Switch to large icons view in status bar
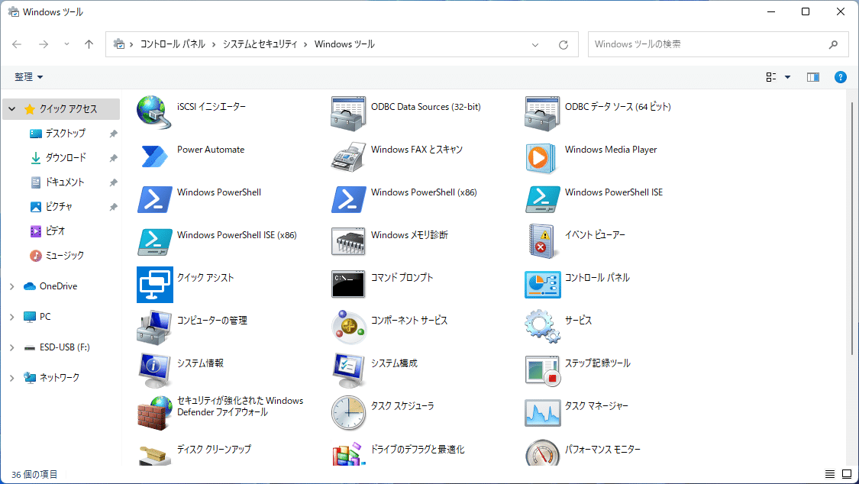 [x=846, y=474]
